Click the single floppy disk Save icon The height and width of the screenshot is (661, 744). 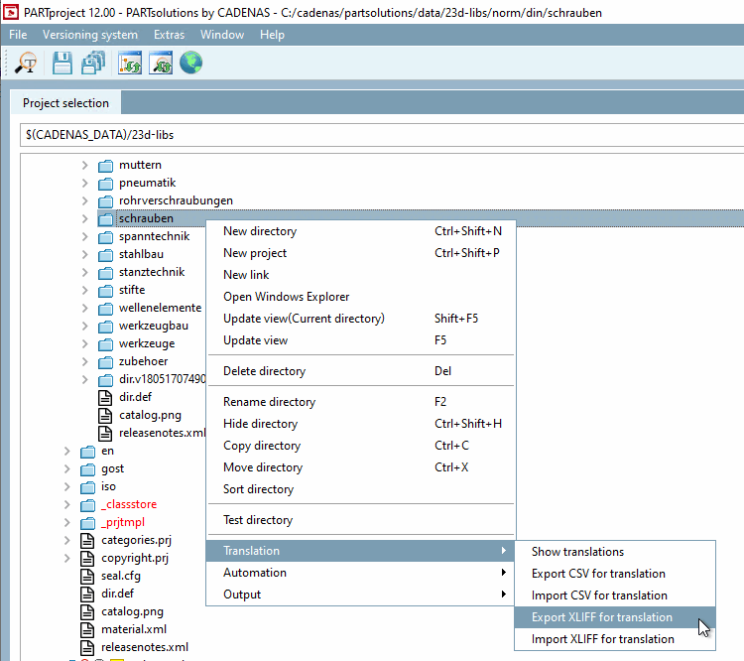tap(62, 65)
